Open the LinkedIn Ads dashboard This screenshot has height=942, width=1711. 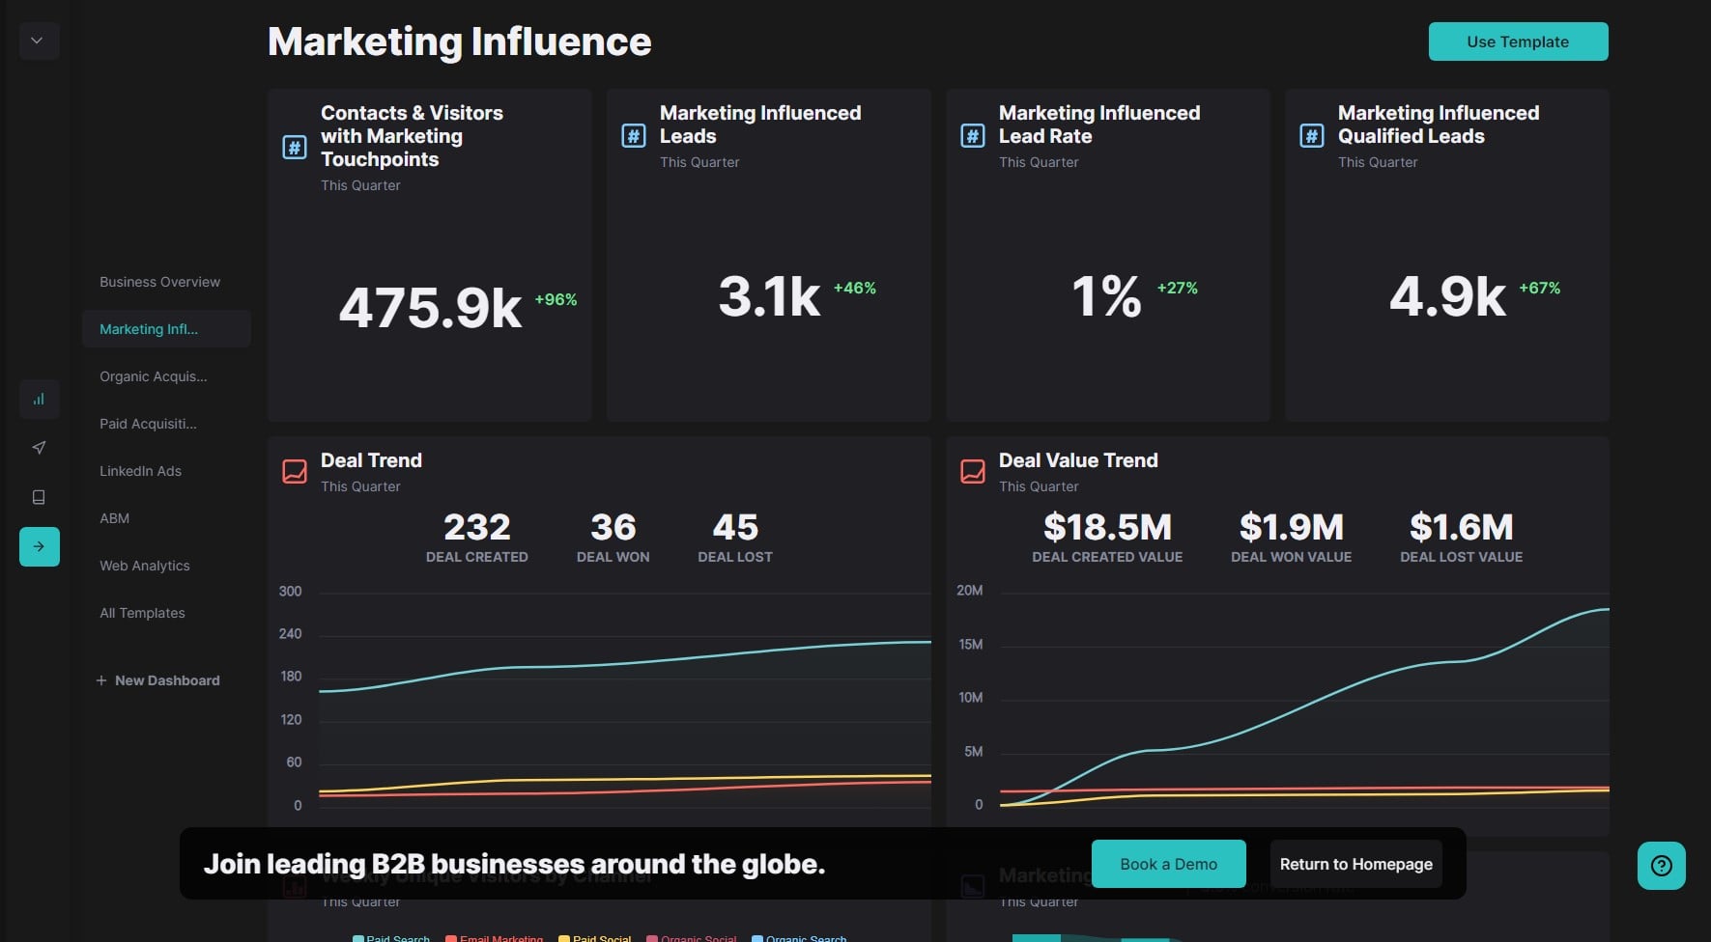coord(140,471)
